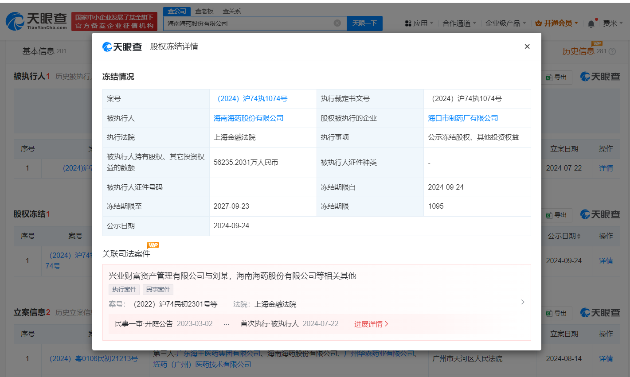Open the 进展详情 link

point(371,324)
